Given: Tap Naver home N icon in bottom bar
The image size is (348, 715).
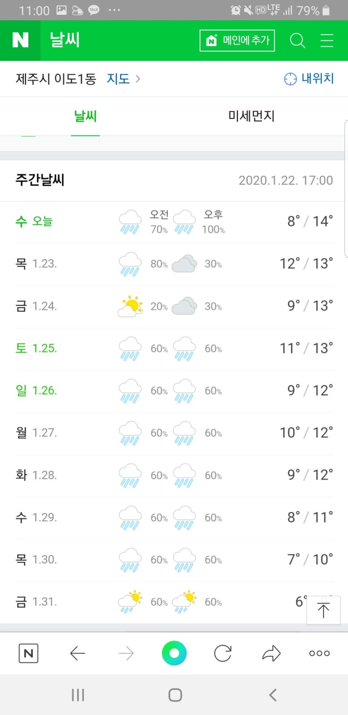Looking at the screenshot, I should point(28,653).
